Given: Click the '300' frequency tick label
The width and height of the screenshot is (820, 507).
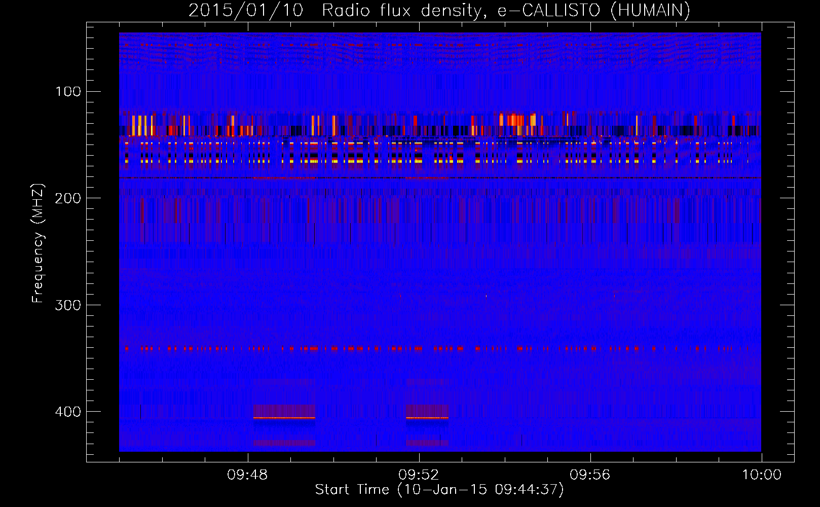Looking at the screenshot, I should coord(68,305).
